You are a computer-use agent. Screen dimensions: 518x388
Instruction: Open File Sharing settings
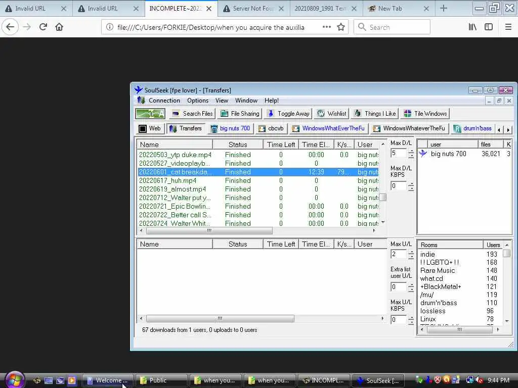[x=240, y=114]
